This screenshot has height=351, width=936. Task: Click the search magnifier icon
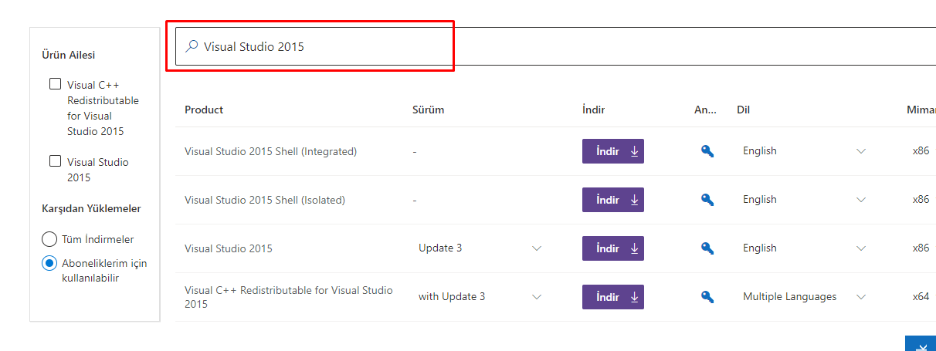192,46
